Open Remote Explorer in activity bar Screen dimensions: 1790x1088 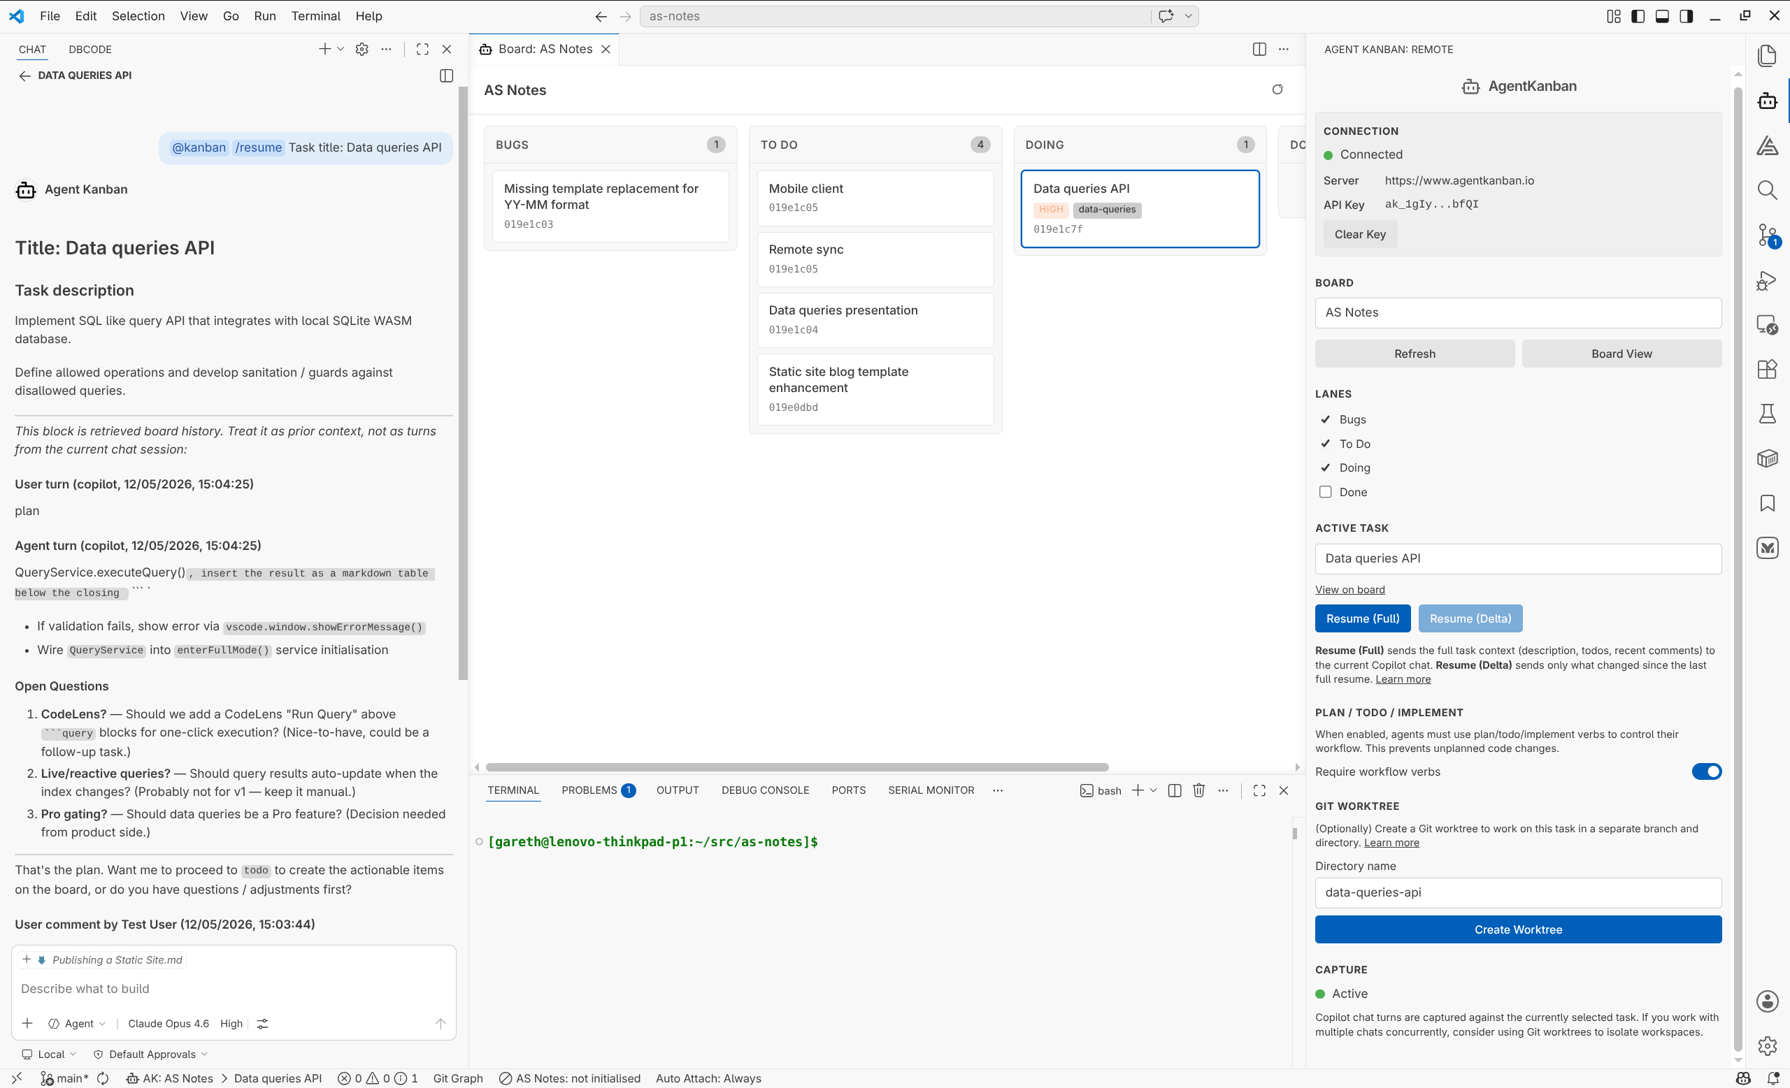coord(1767,324)
